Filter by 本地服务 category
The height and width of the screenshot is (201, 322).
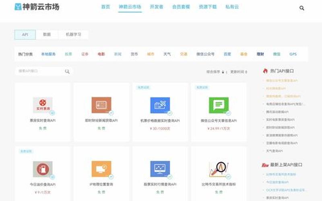(48, 54)
